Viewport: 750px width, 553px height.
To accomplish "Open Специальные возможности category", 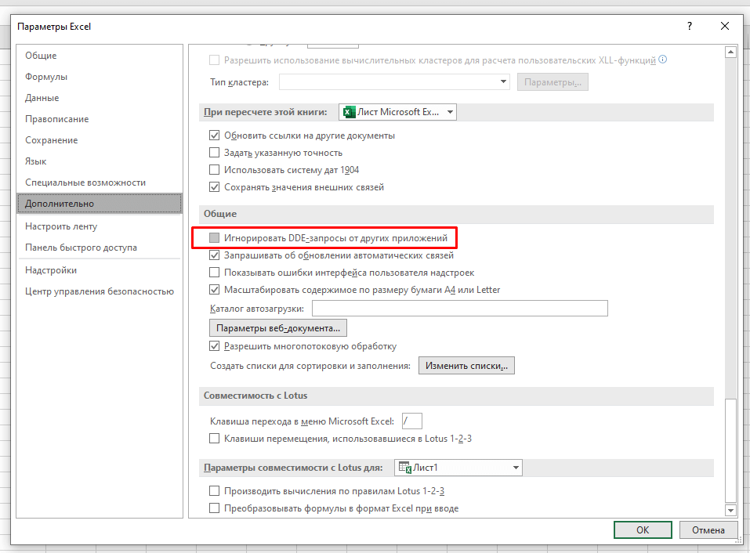I will point(100,182).
